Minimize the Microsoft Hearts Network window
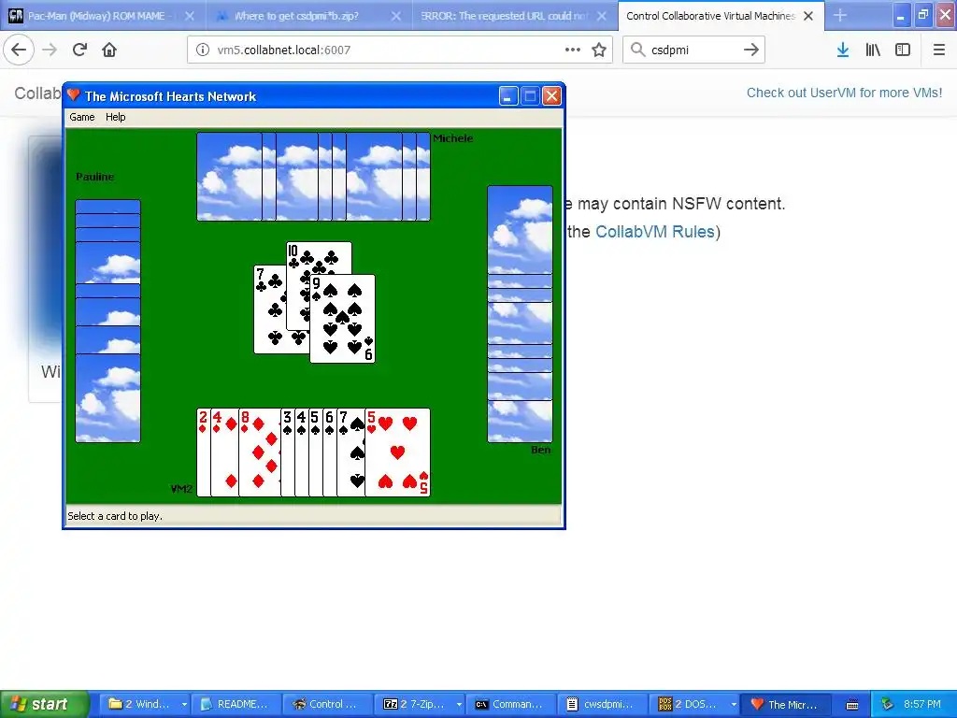The image size is (957, 718). tap(507, 96)
